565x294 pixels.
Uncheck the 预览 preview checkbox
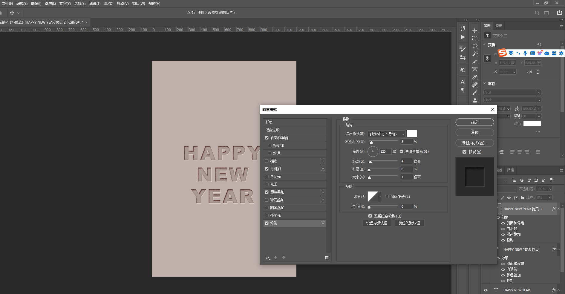(464, 152)
